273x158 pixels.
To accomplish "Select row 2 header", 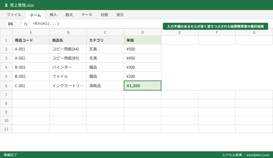I will 6,49.
